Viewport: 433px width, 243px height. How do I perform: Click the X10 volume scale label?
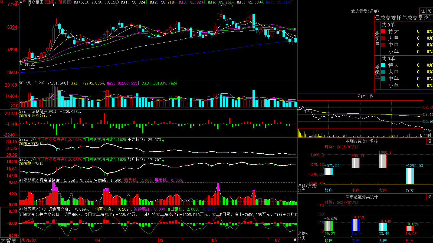coord(14,106)
